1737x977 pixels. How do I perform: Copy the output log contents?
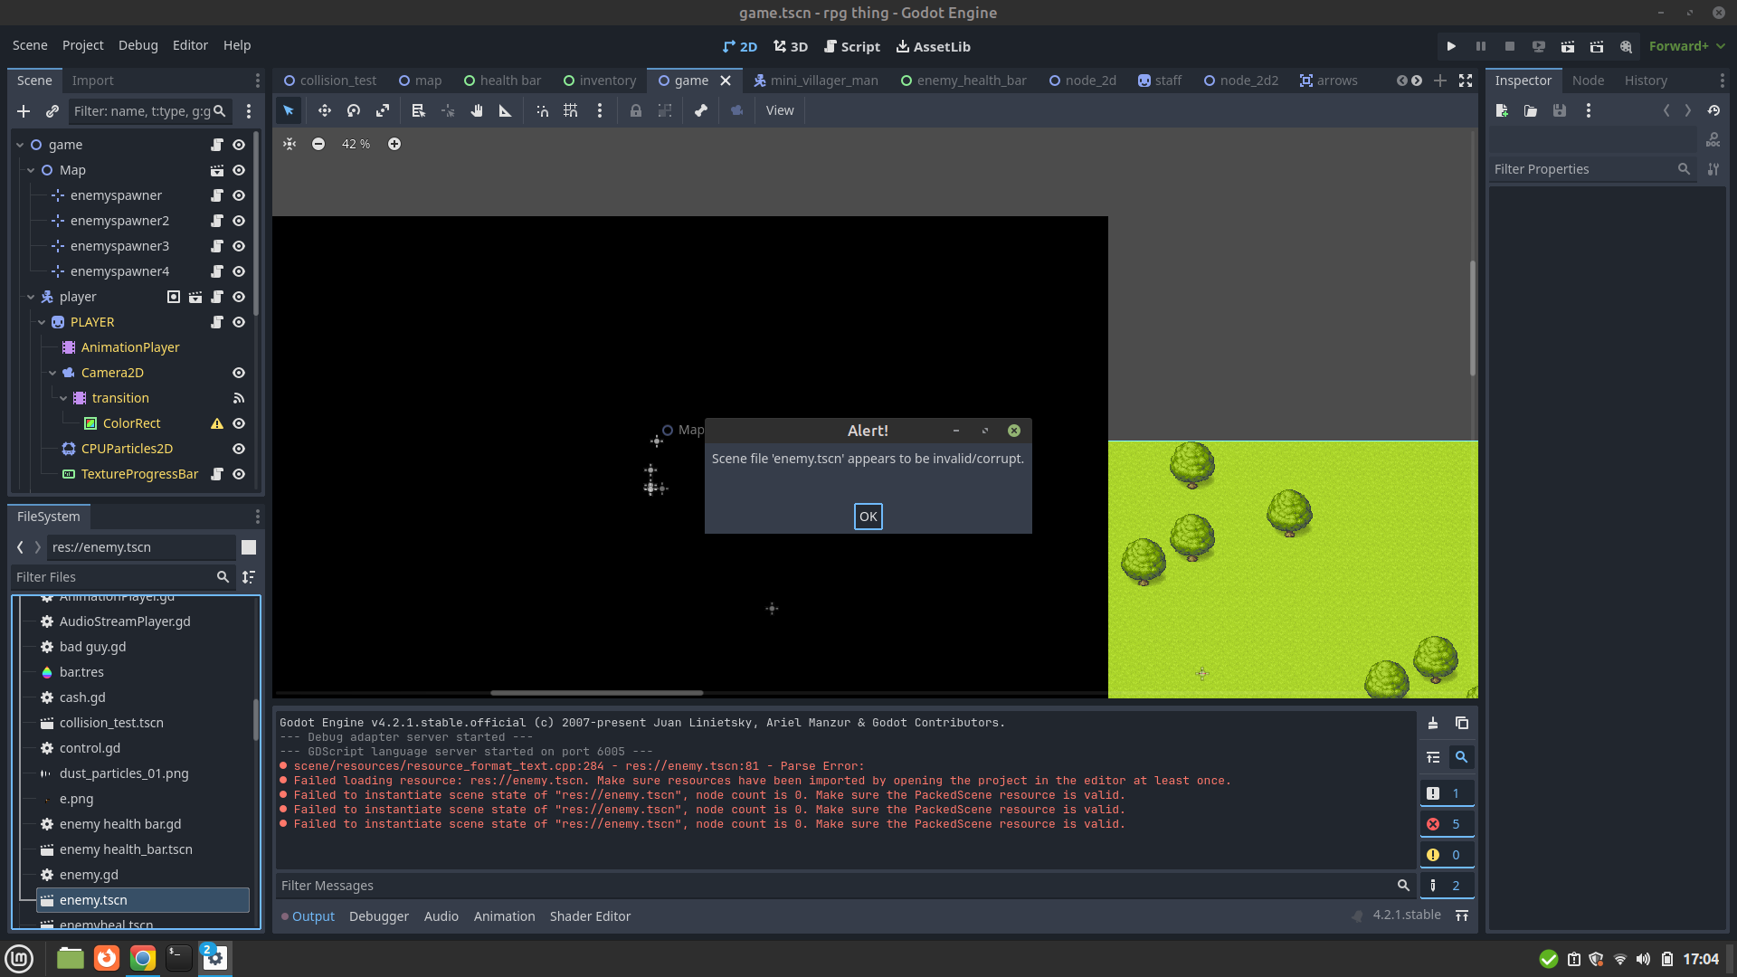[1462, 723]
